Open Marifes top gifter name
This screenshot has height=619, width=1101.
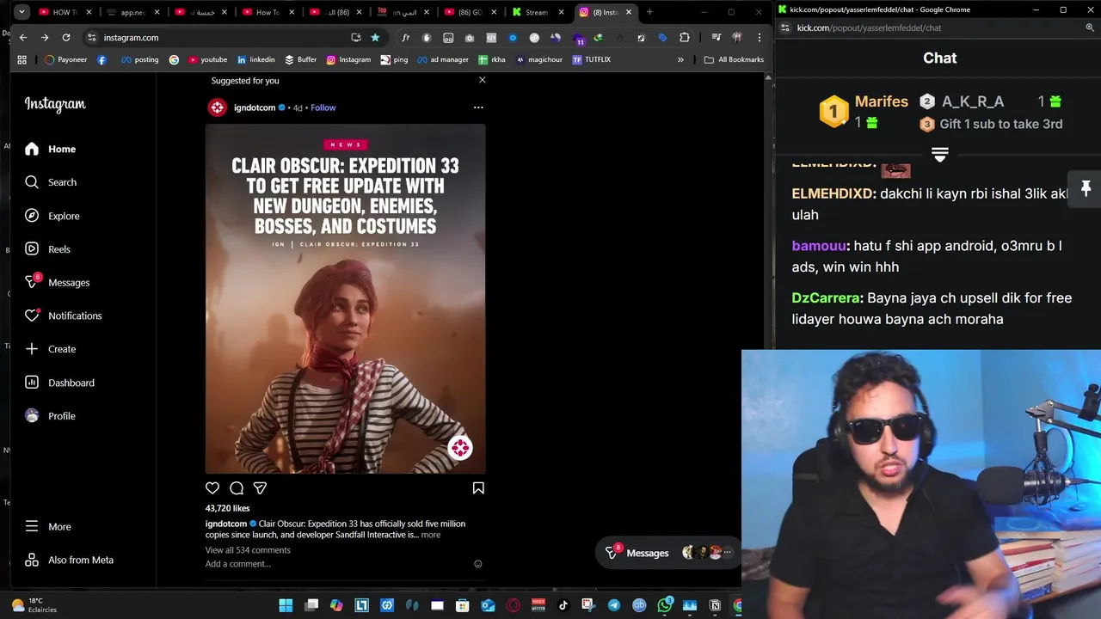pos(881,101)
